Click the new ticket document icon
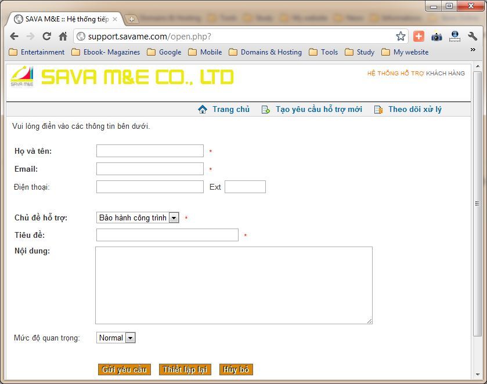This screenshot has height=384, width=487. tap(265, 110)
